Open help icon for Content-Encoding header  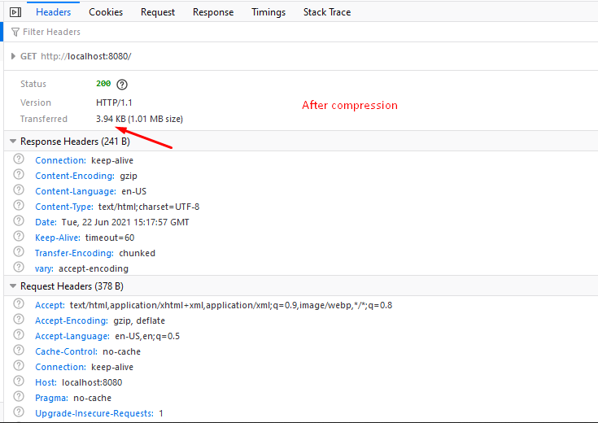(x=18, y=174)
